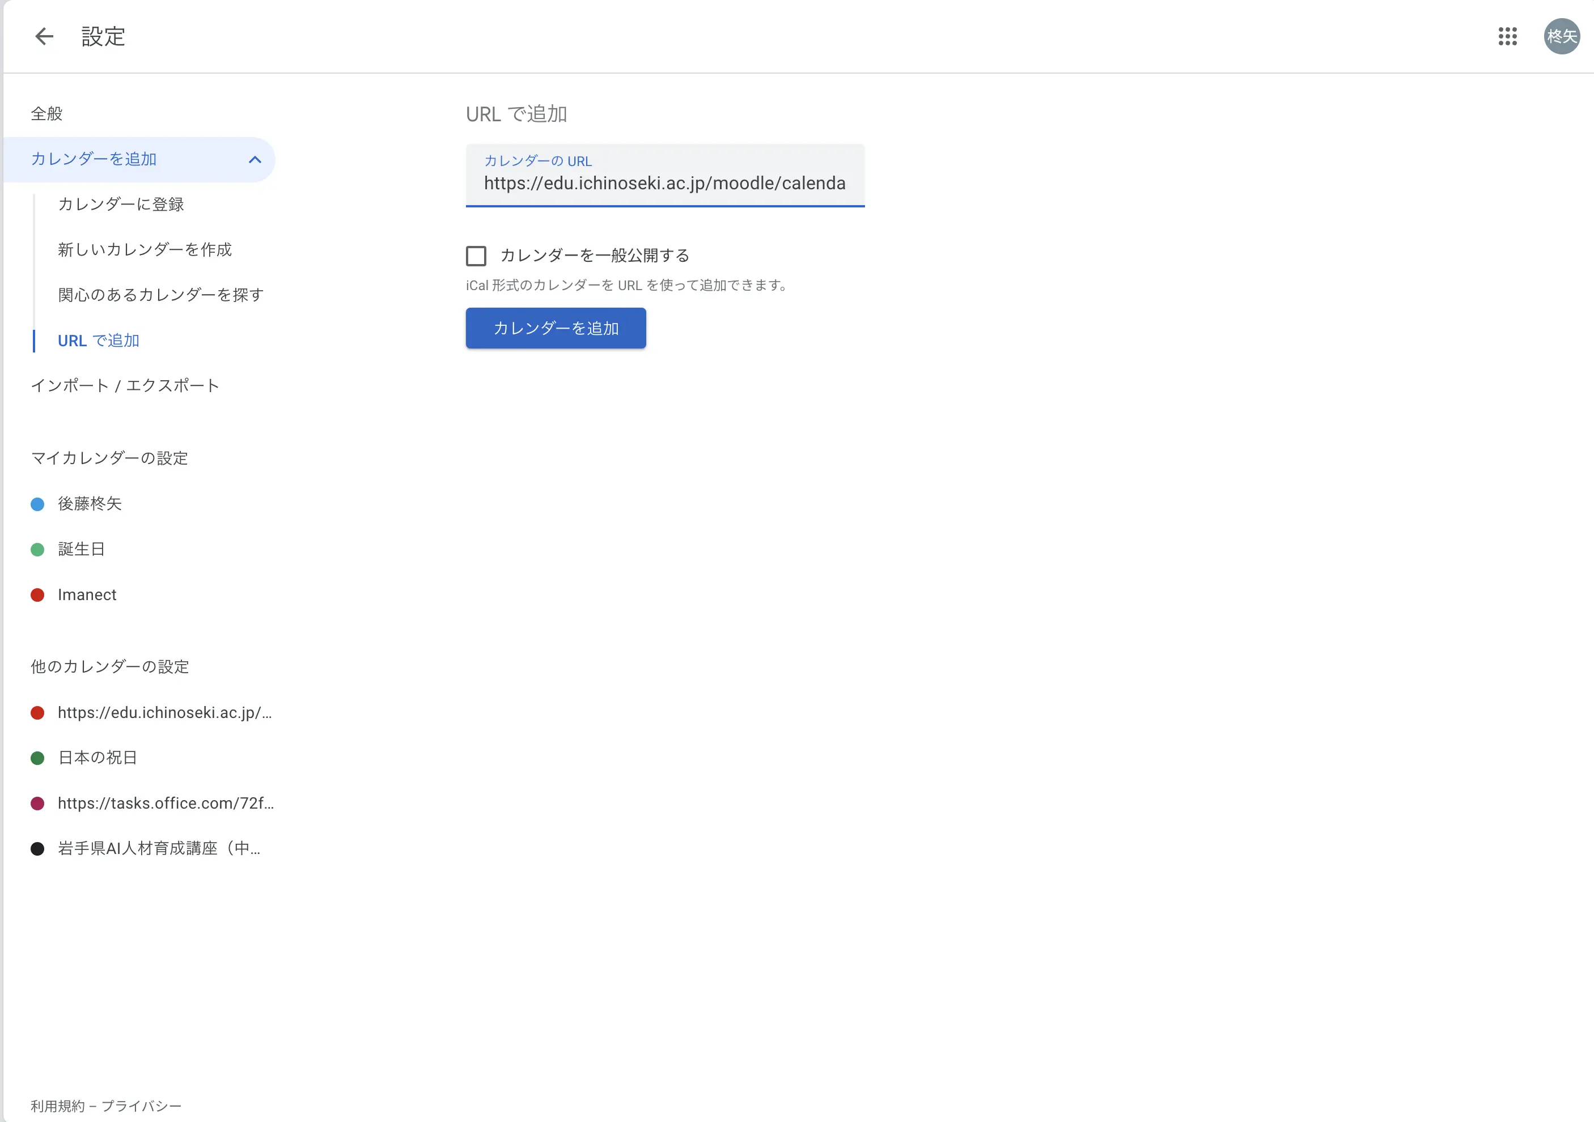Click red color dot of Imanect
This screenshot has height=1122, width=1594.
click(x=37, y=596)
